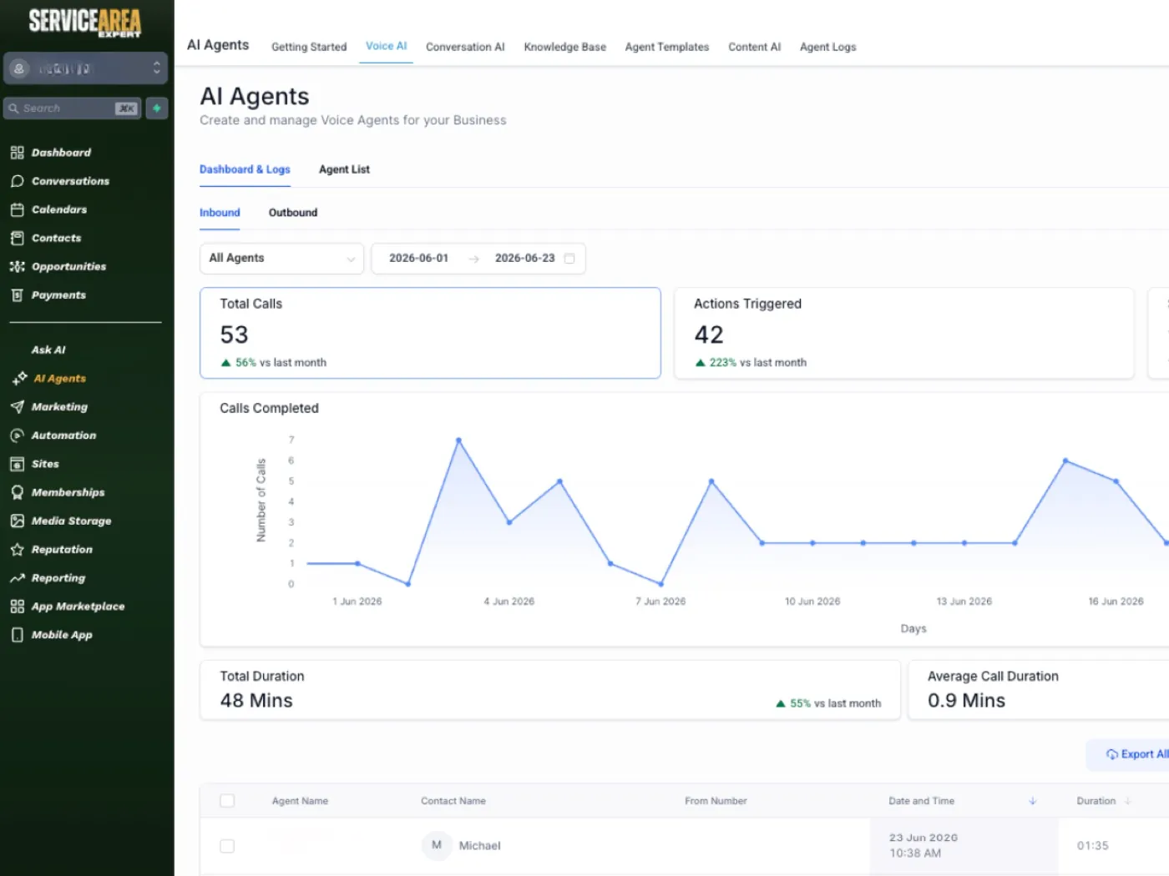
Task: Click the Average Call Duration card
Action: coord(1039,690)
